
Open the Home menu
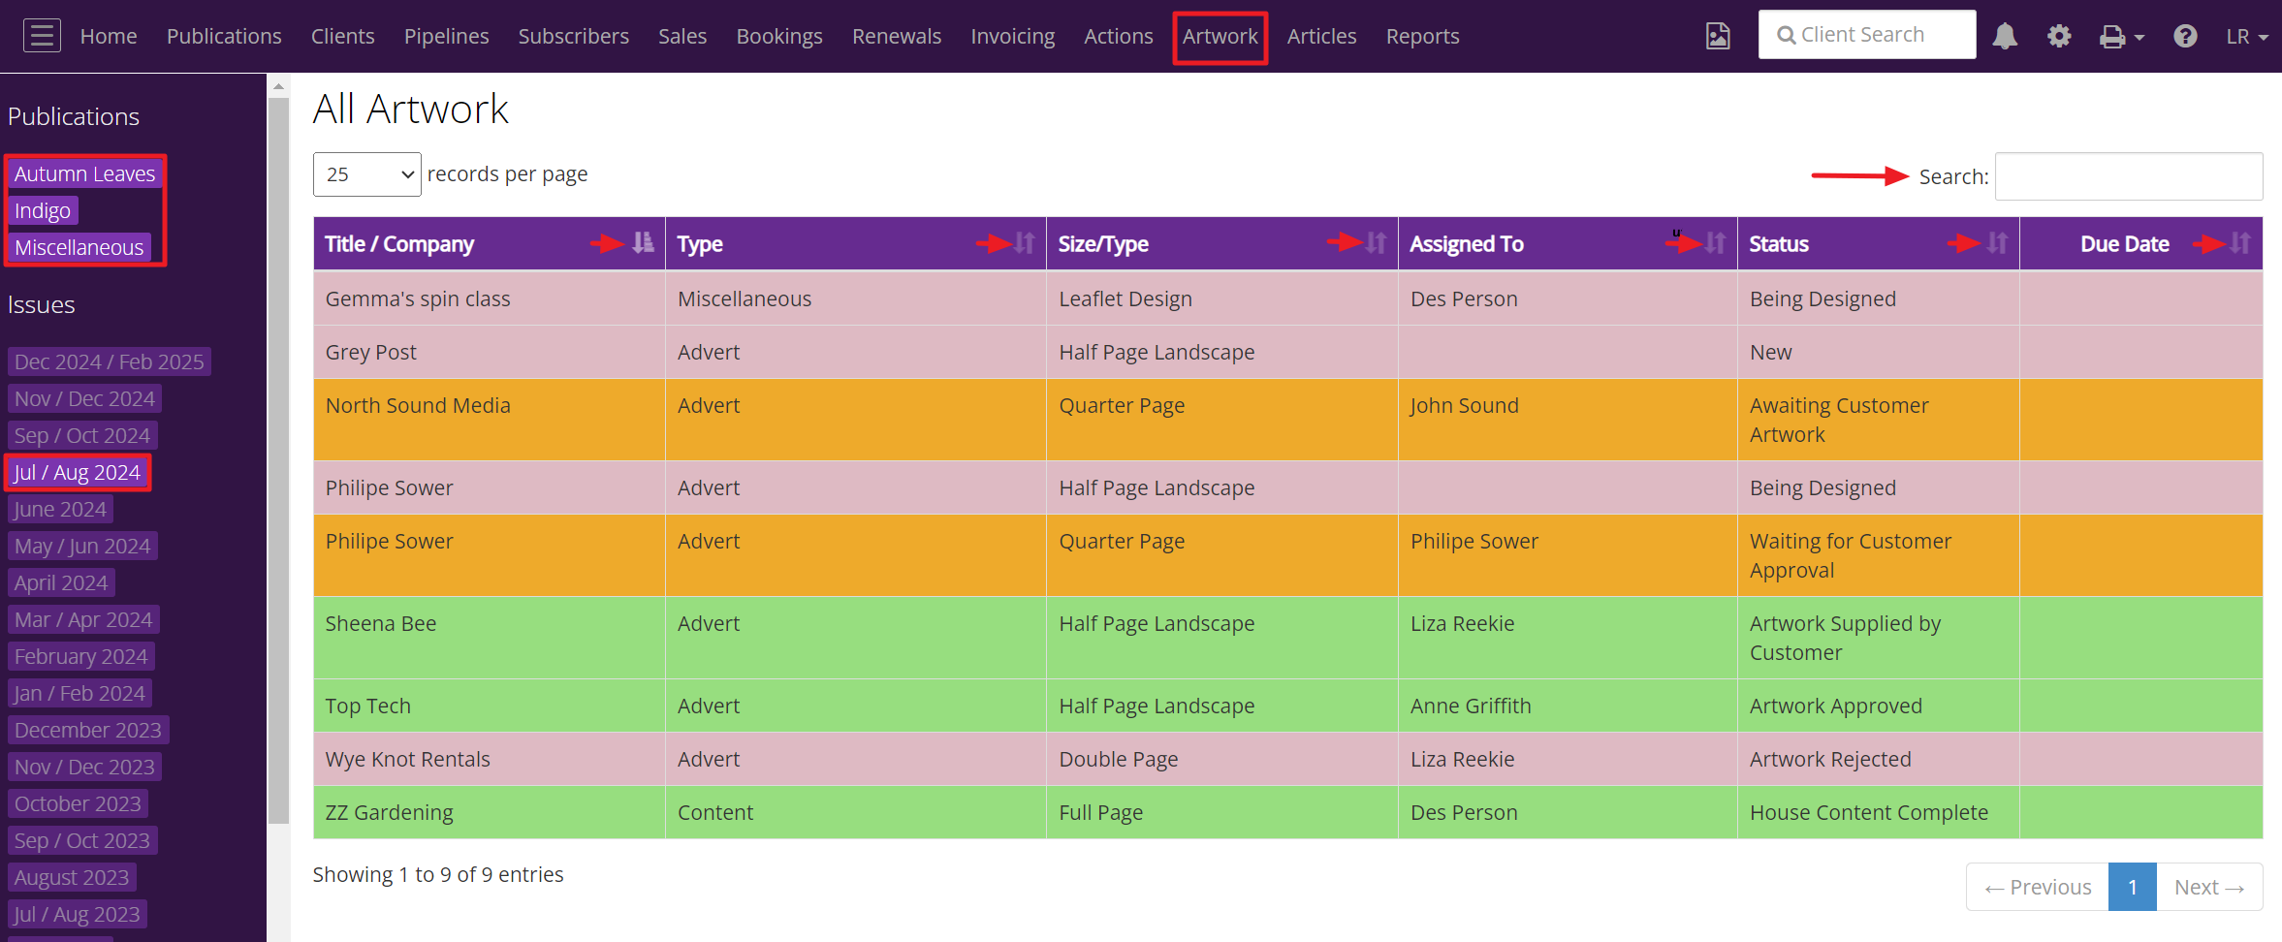109,36
